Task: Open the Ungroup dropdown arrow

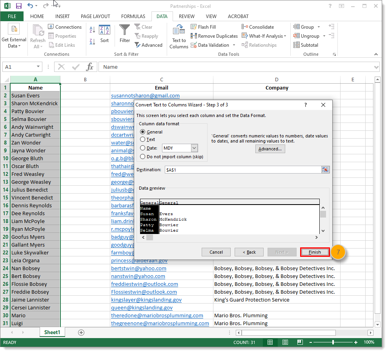Action: 324,36
